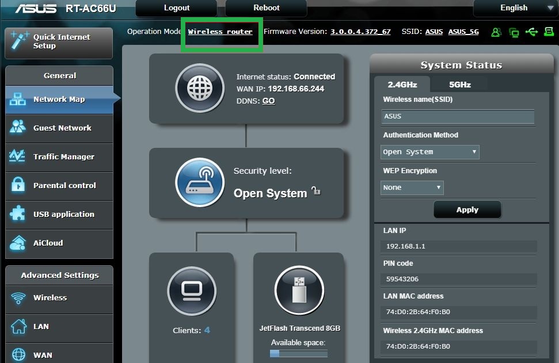Click the network clients status icon
The width and height of the screenshot is (559, 363).
(x=514, y=33)
